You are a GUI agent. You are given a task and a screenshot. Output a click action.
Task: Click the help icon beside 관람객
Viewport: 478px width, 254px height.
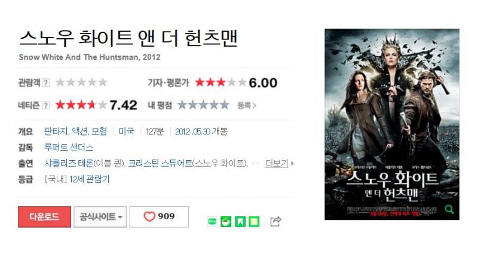click(46, 82)
